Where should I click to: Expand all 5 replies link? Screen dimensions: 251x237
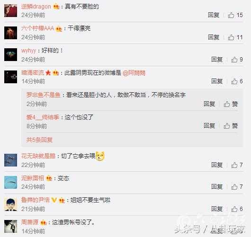click(x=39, y=140)
